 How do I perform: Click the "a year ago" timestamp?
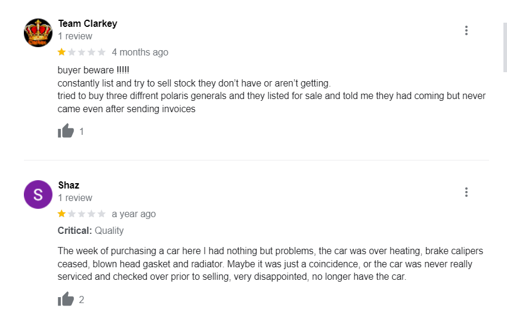[x=134, y=214]
